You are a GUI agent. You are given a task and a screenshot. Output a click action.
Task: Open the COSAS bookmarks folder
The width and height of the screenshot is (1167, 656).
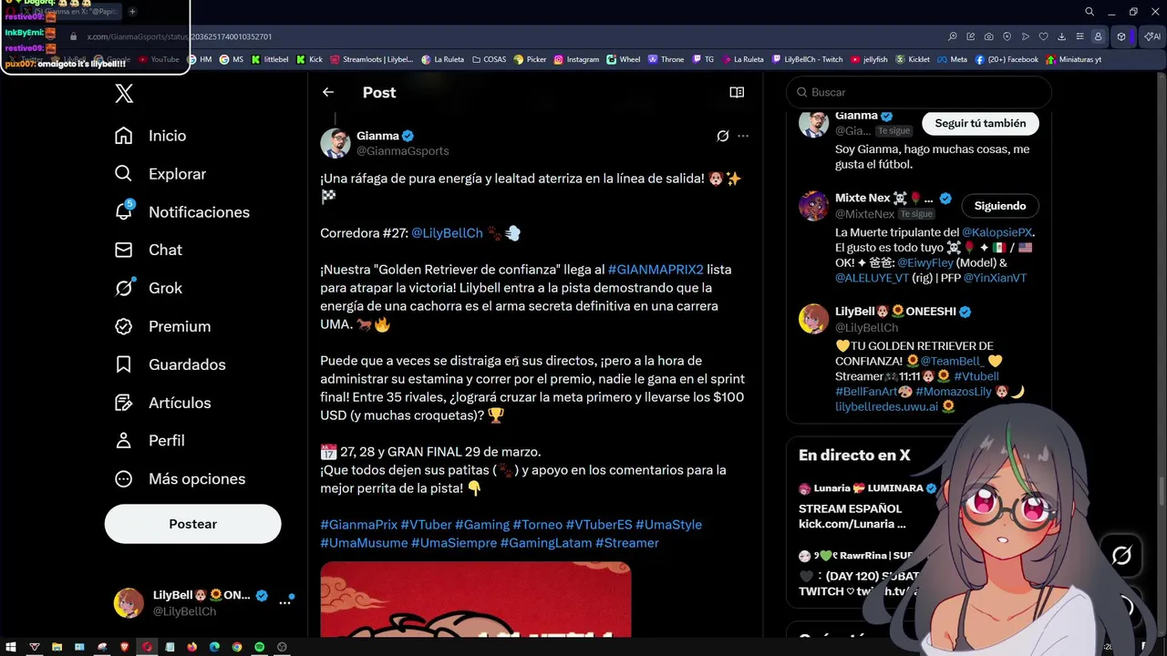(x=489, y=59)
